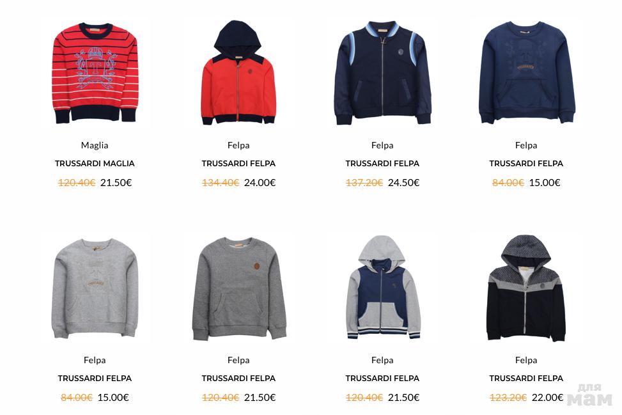Open TRUSSARDI FELPA title priced at 24.00€
Image resolution: width=622 pixels, height=415 pixels.
pyautogui.click(x=238, y=164)
